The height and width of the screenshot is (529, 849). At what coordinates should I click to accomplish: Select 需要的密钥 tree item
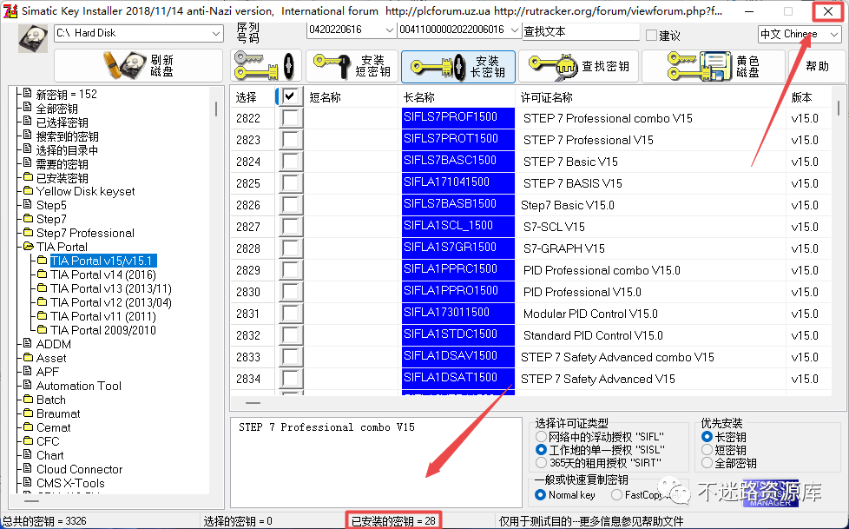[62, 163]
